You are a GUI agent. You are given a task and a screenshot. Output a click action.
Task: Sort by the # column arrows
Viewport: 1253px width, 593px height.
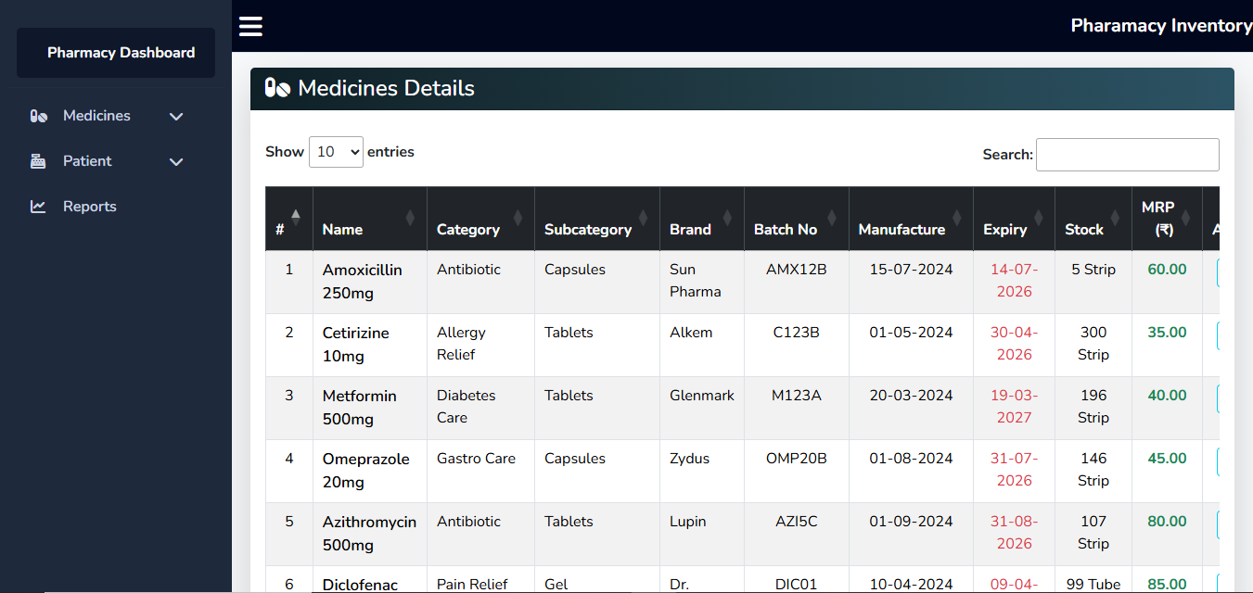click(296, 218)
